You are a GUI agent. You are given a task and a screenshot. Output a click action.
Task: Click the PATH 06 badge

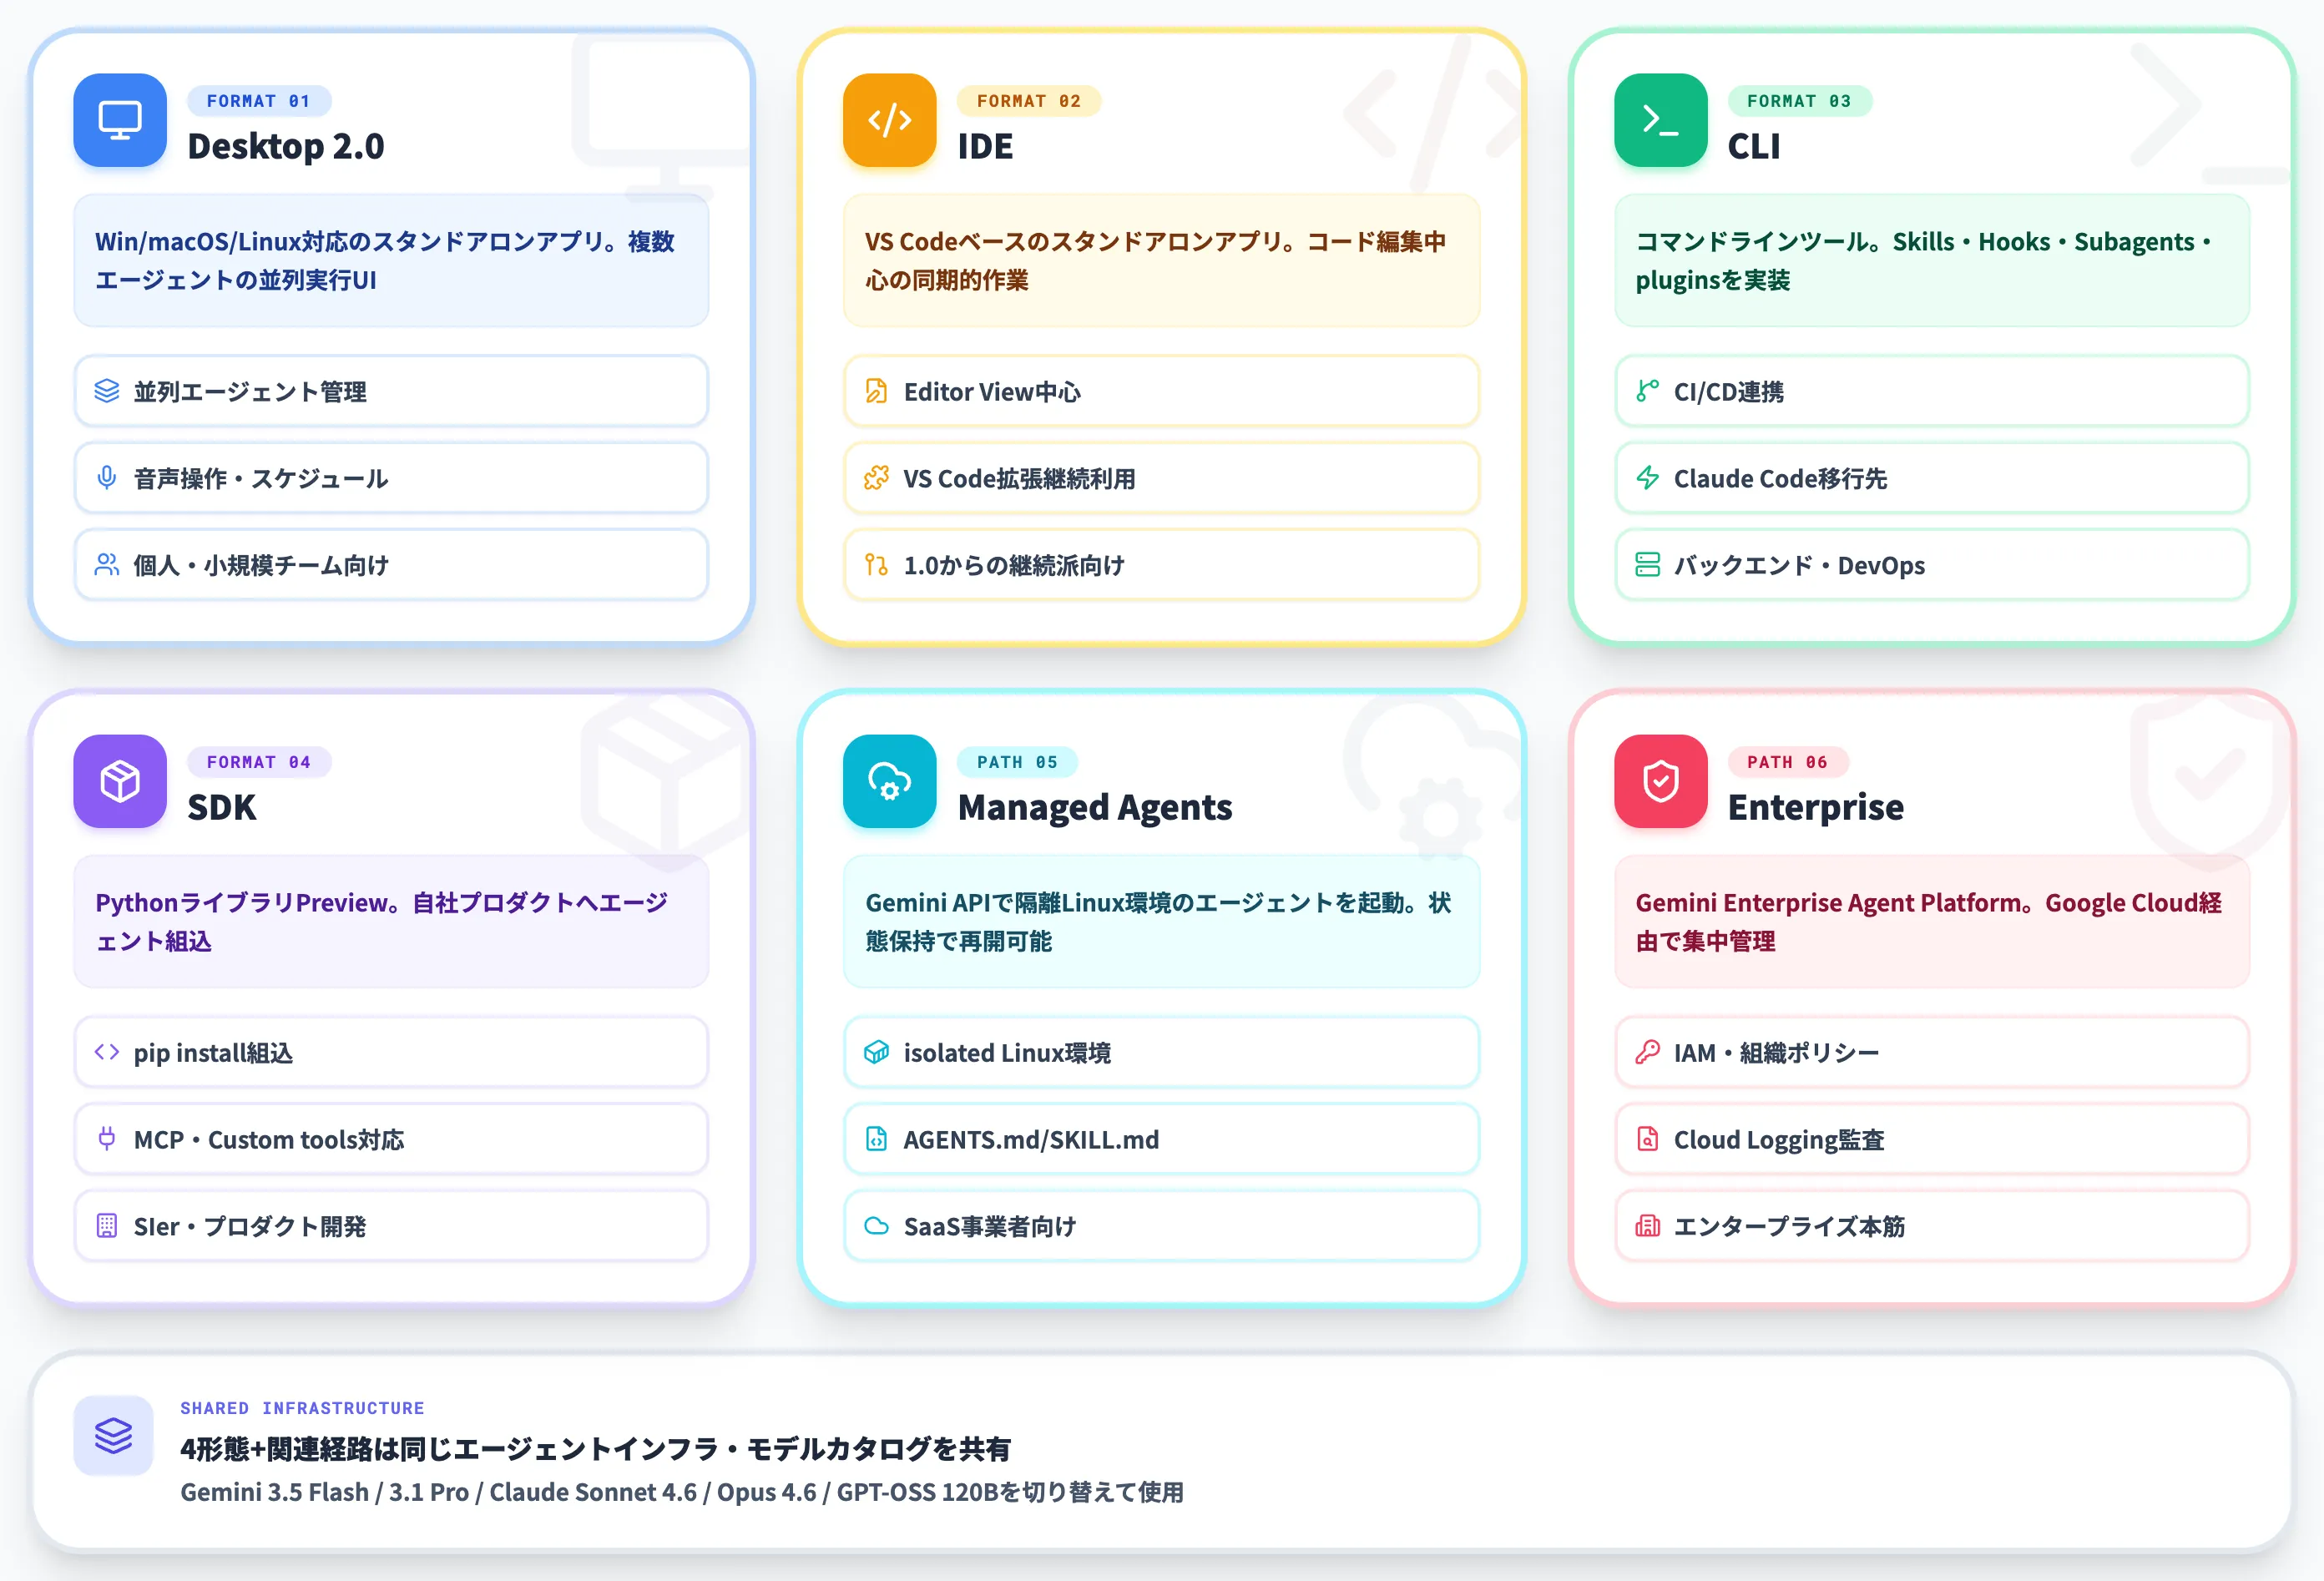click(1787, 762)
